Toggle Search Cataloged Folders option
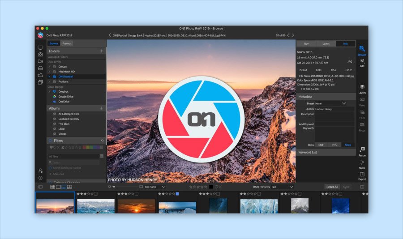 pyautogui.click(x=50, y=168)
